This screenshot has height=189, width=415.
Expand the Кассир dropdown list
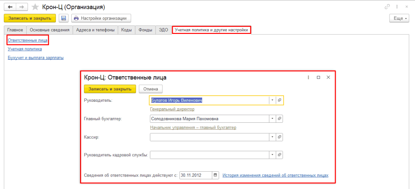tap(272, 137)
